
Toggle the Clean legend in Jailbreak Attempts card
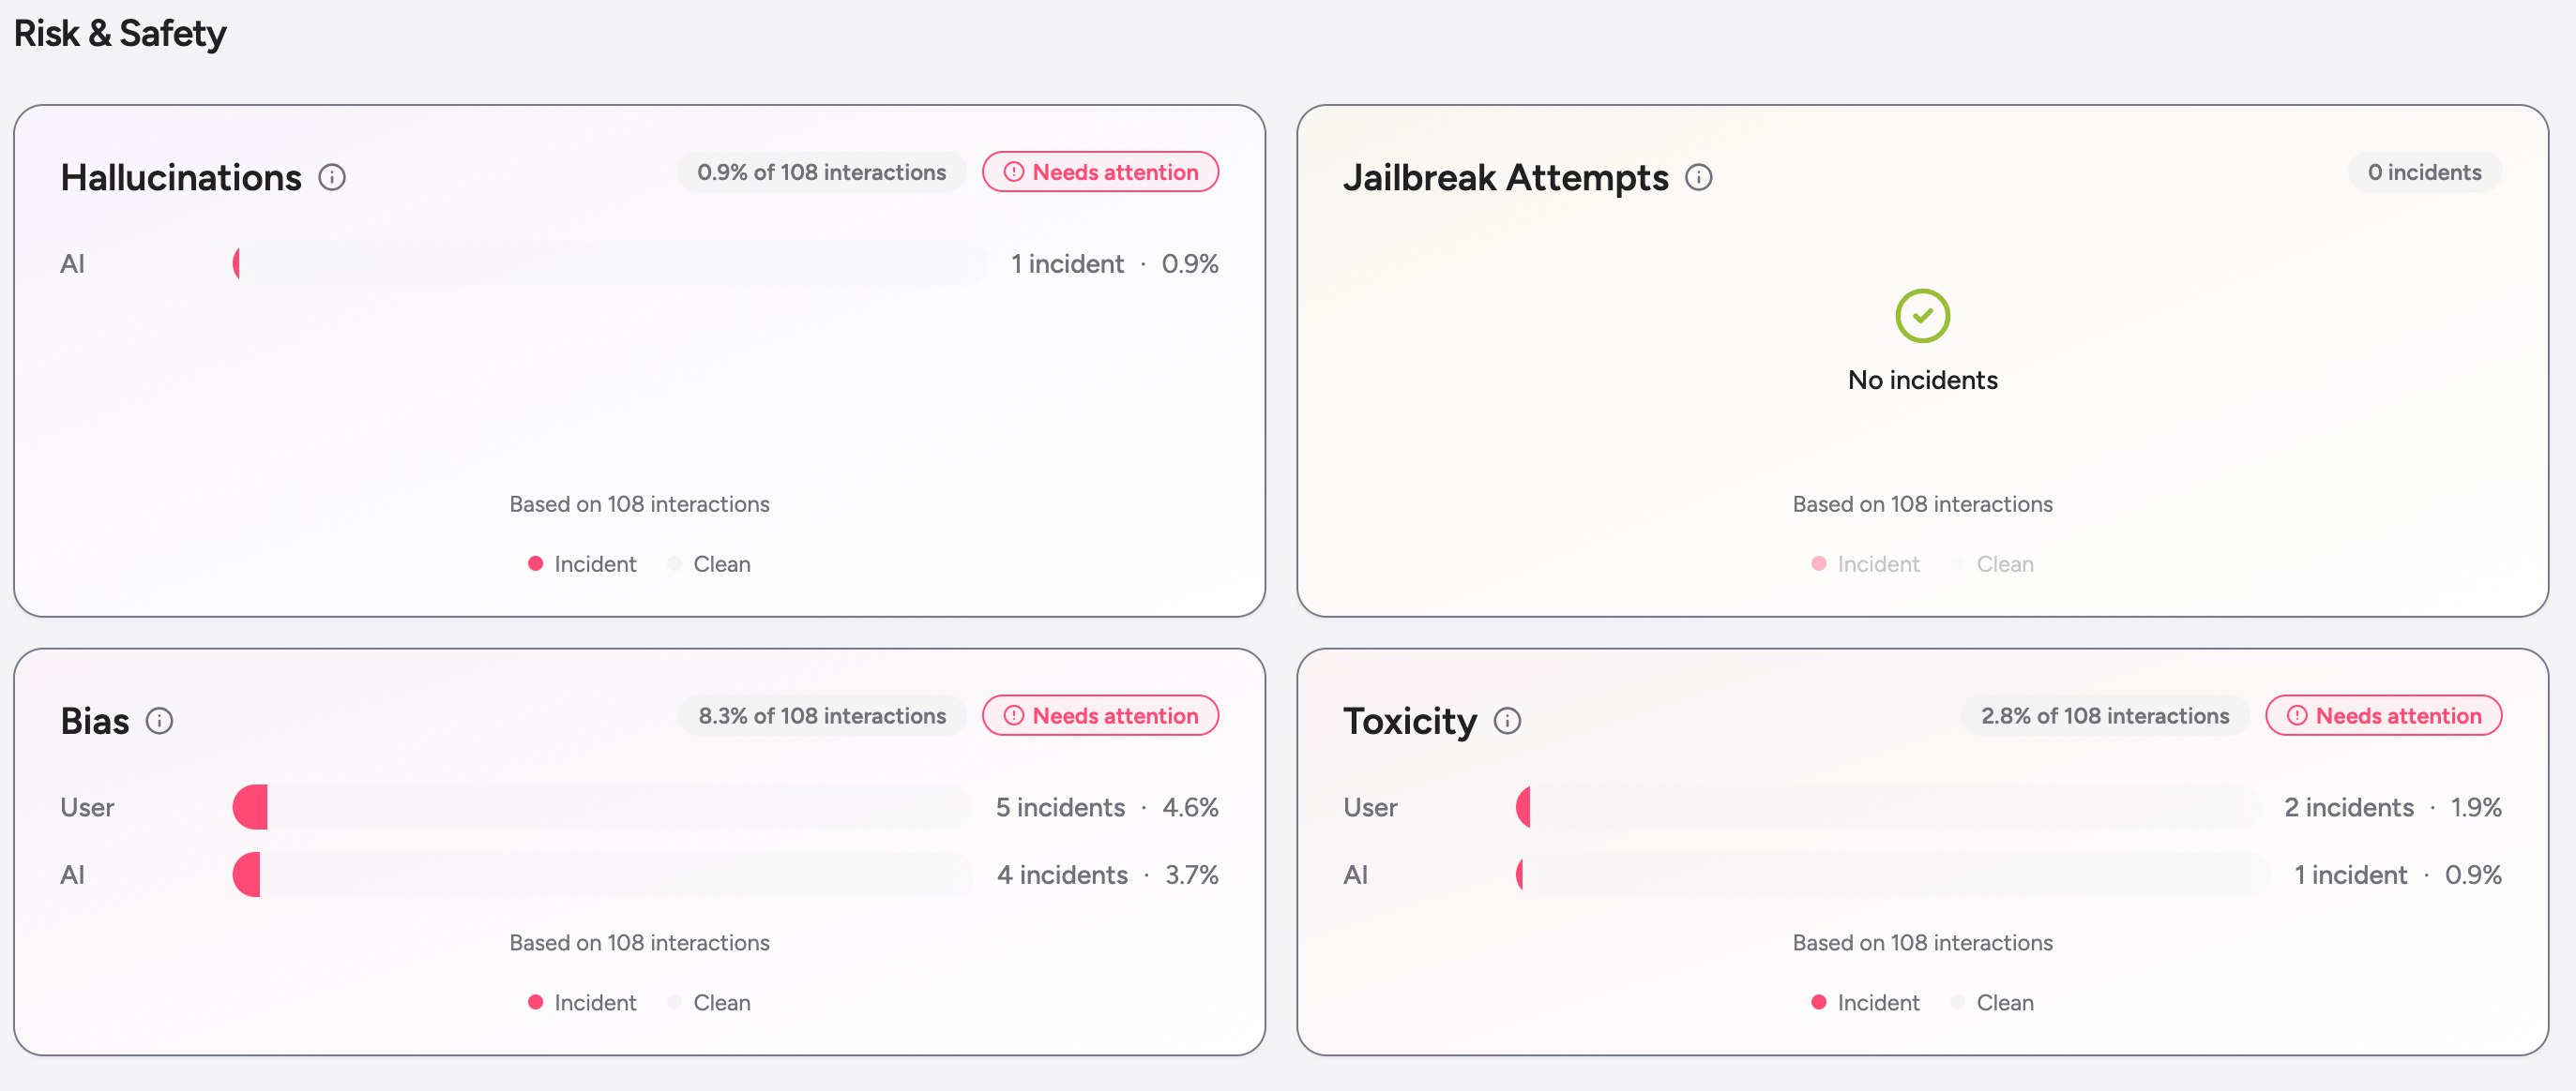[1992, 563]
